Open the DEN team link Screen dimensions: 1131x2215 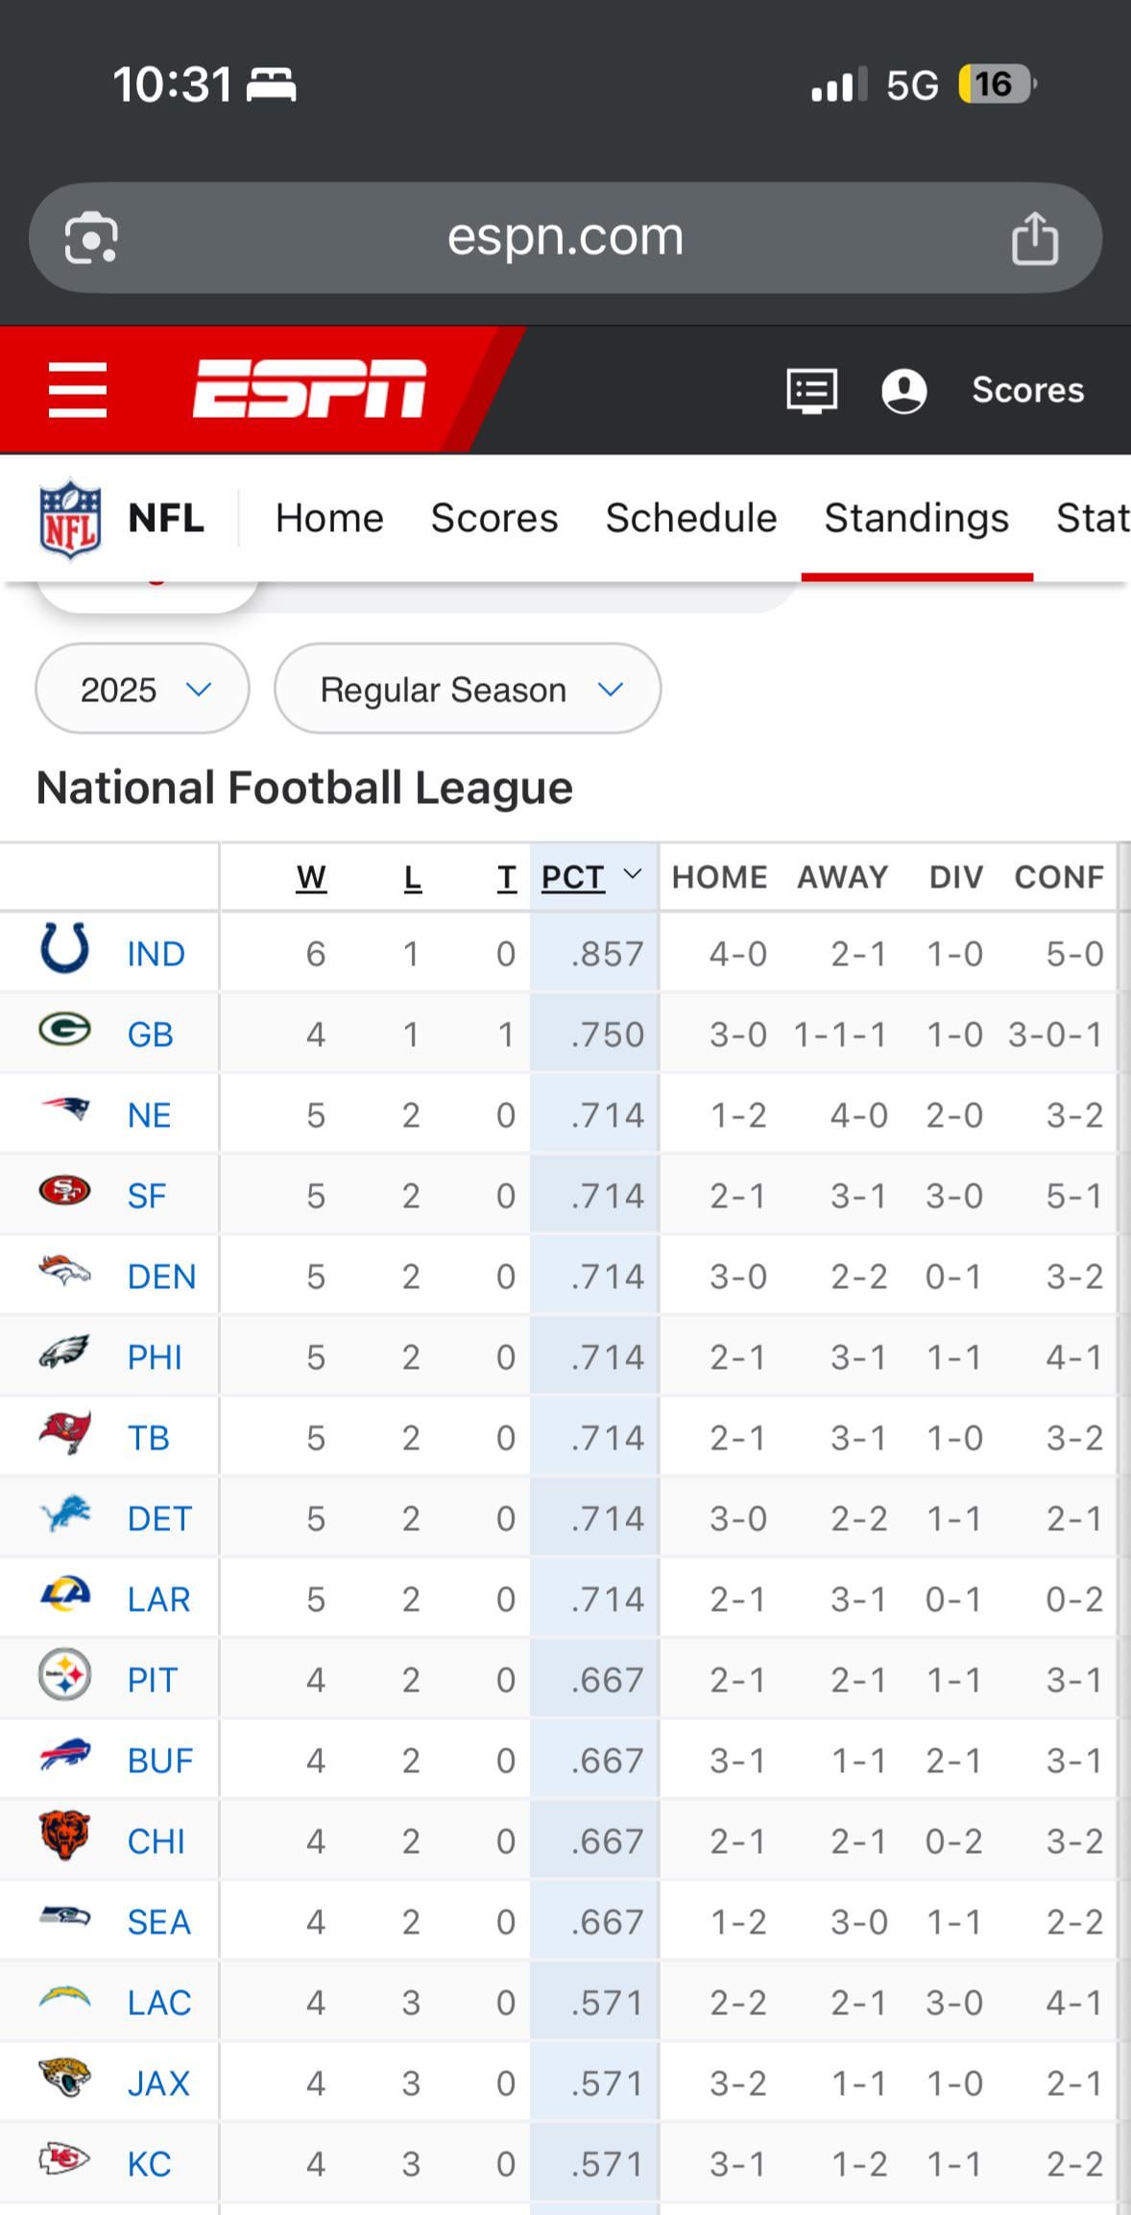pos(161,1277)
